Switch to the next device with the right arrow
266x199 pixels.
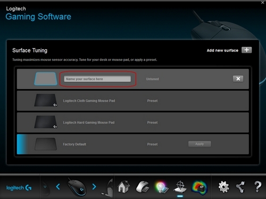point(94,187)
